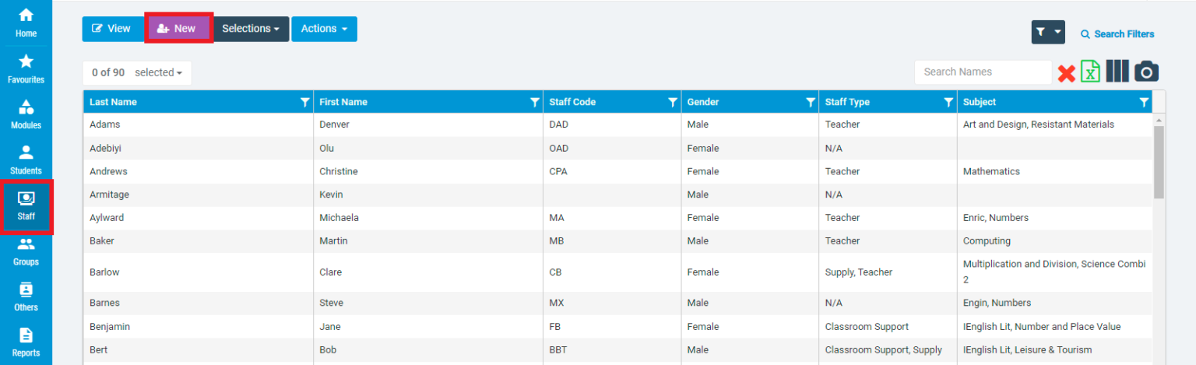Click the camera snapshot icon

(x=1146, y=72)
